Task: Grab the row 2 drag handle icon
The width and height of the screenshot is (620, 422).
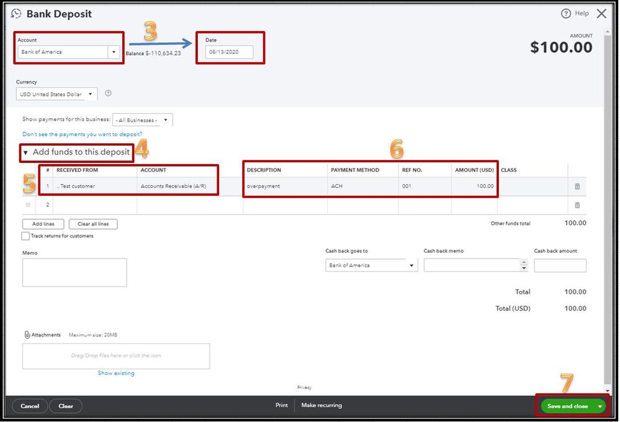Action: (28, 204)
